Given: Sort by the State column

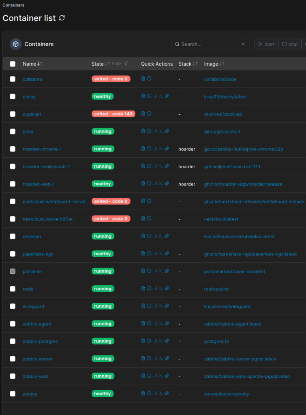Looking at the screenshot, I should [x=101, y=64].
